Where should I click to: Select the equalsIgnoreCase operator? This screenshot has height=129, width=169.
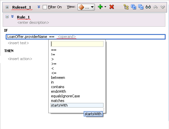pos(77,96)
